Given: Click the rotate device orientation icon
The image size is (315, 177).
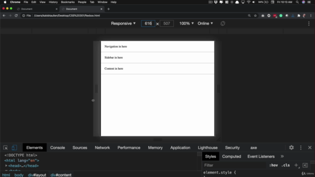Looking at the screenshot, I should 222,24.
